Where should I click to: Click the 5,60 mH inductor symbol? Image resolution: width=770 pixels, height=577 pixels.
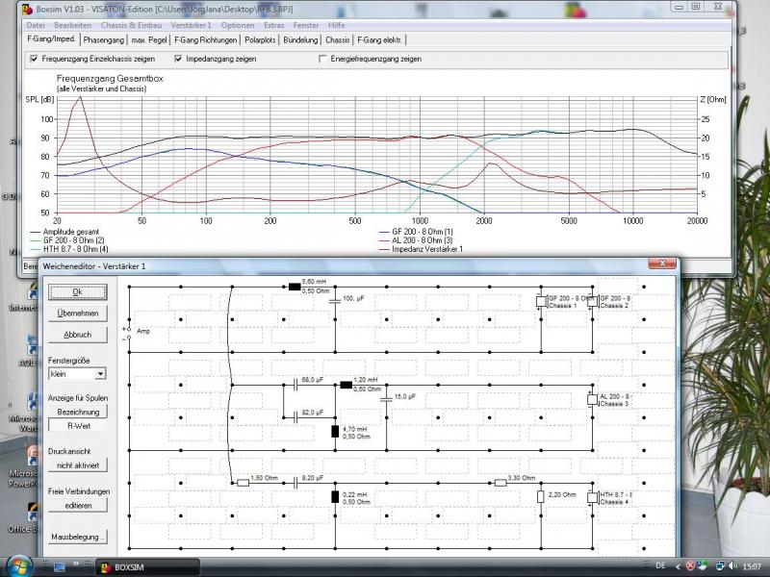click(295, 286)
